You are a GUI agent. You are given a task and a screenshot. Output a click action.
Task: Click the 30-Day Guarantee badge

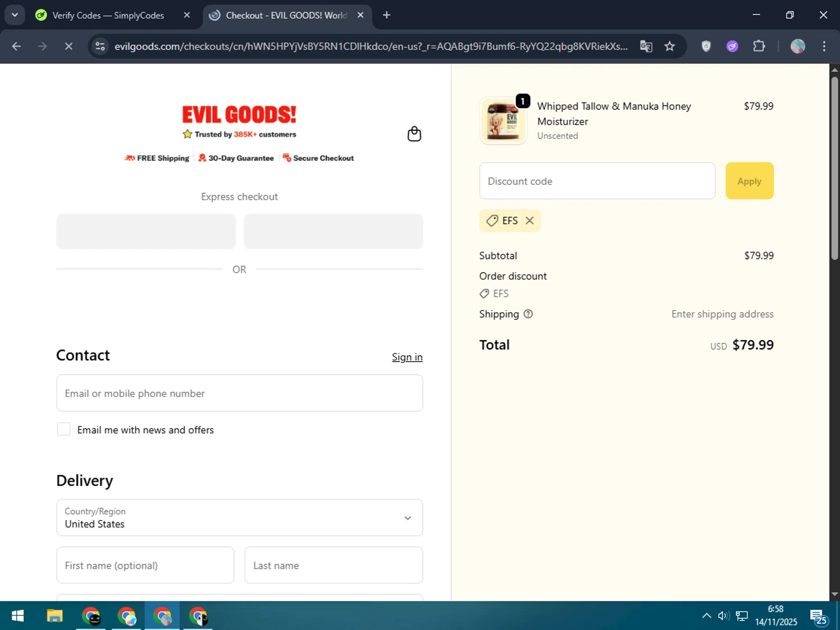(x=236, y=158)
